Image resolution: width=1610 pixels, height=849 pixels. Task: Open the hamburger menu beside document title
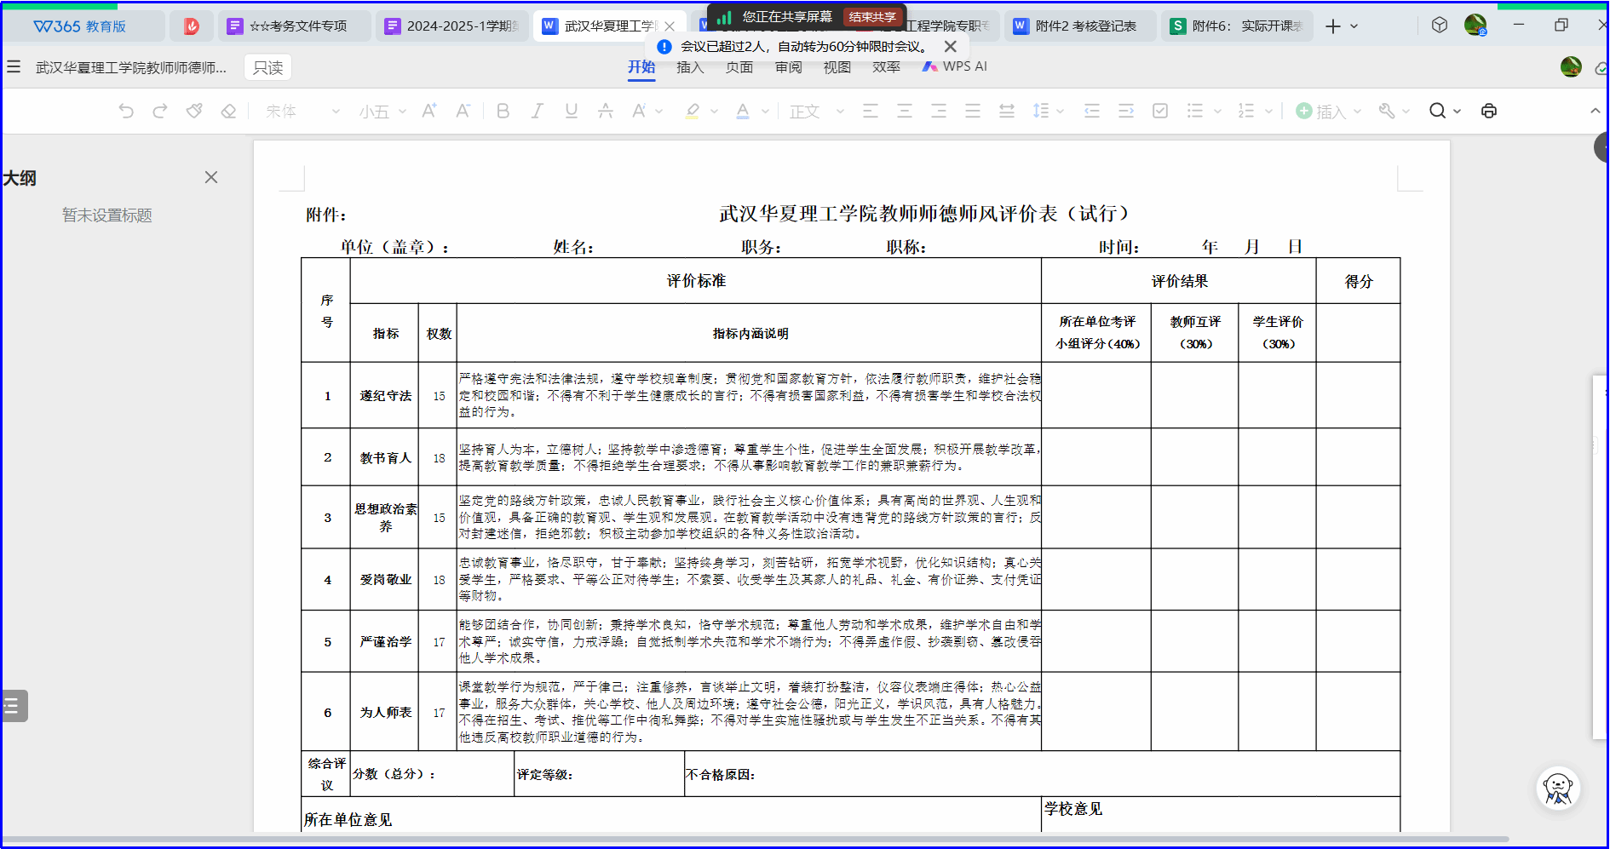(x=14, y=66)
